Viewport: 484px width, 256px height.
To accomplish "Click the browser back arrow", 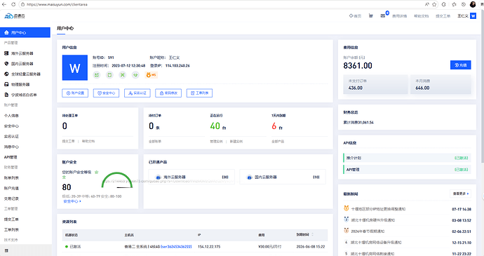I will click(4, 4).
